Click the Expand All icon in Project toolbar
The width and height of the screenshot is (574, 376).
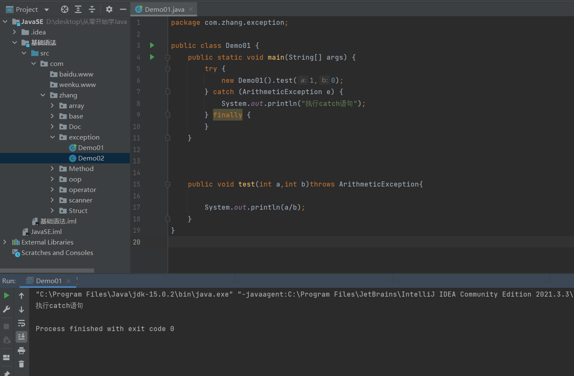78,9
